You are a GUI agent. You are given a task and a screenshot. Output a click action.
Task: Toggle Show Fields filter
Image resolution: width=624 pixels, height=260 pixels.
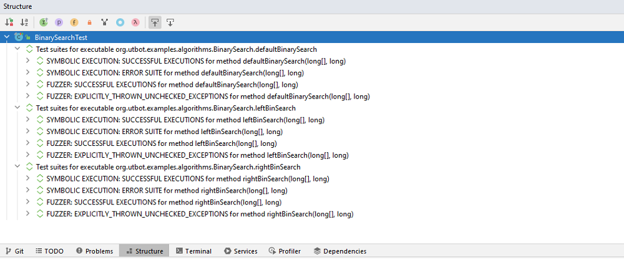coord(74,22)
